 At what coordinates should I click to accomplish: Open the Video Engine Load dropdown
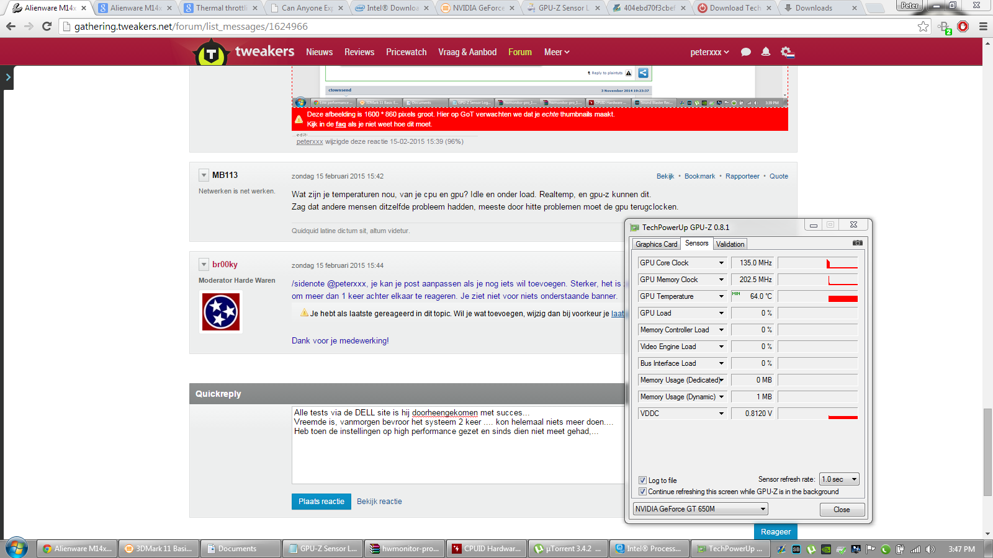(721, 347)
